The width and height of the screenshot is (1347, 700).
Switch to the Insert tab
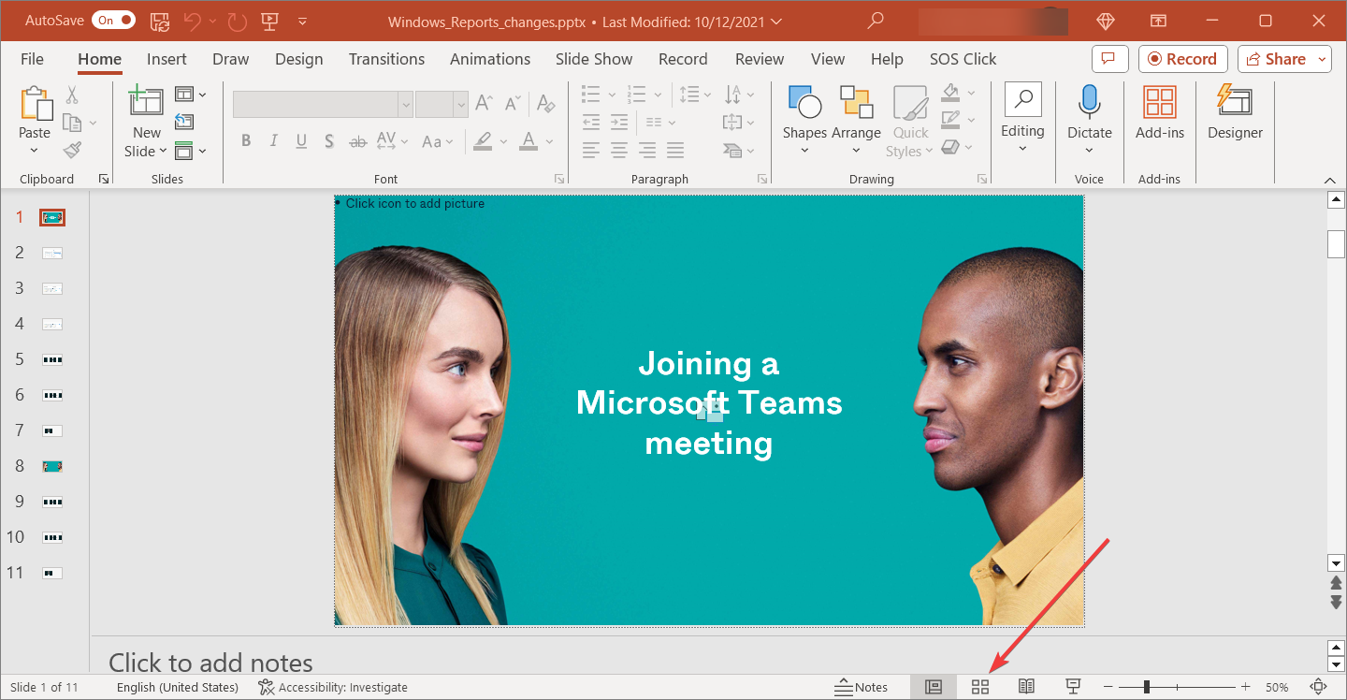point(167,59)
